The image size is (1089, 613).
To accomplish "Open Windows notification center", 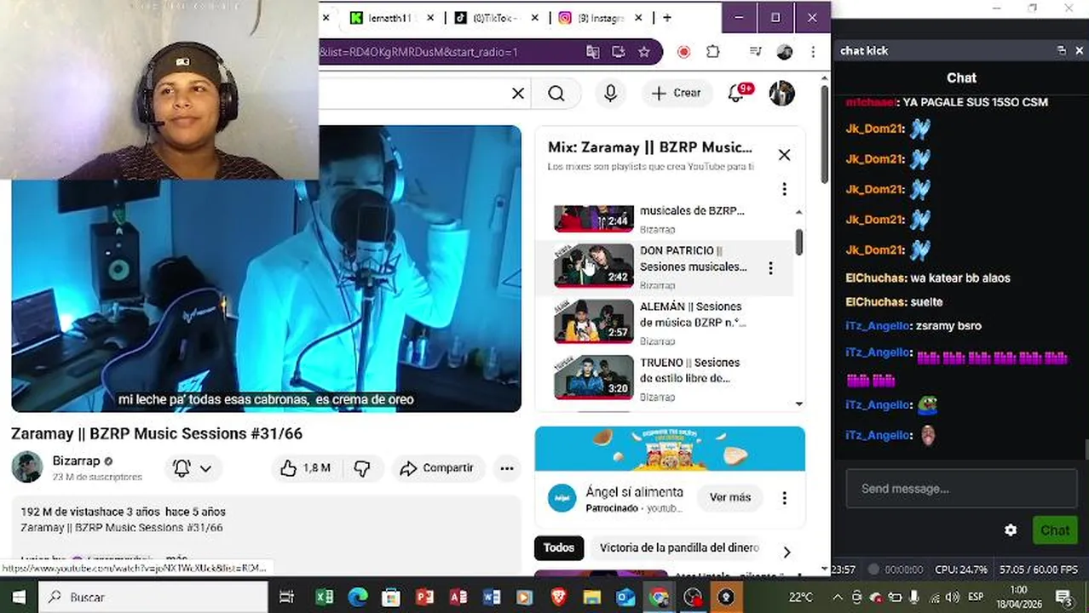I will 1063,597.
